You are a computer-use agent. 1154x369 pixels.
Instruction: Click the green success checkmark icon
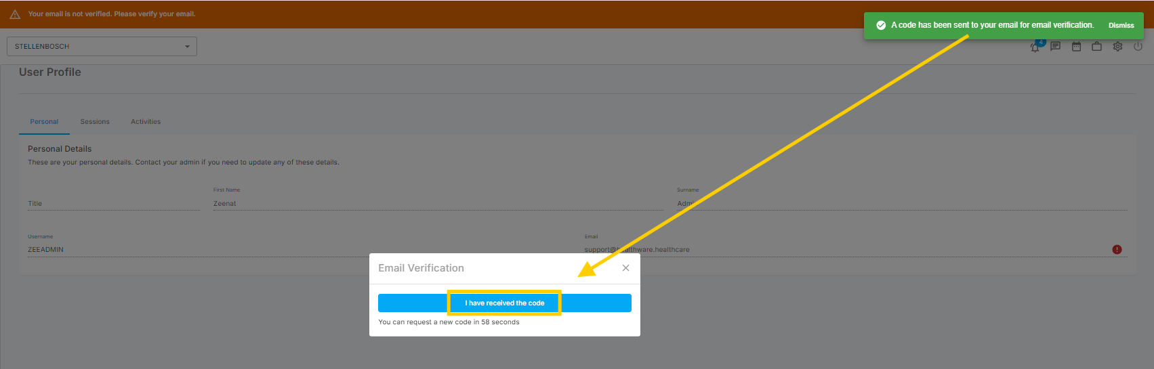(881, 25)
